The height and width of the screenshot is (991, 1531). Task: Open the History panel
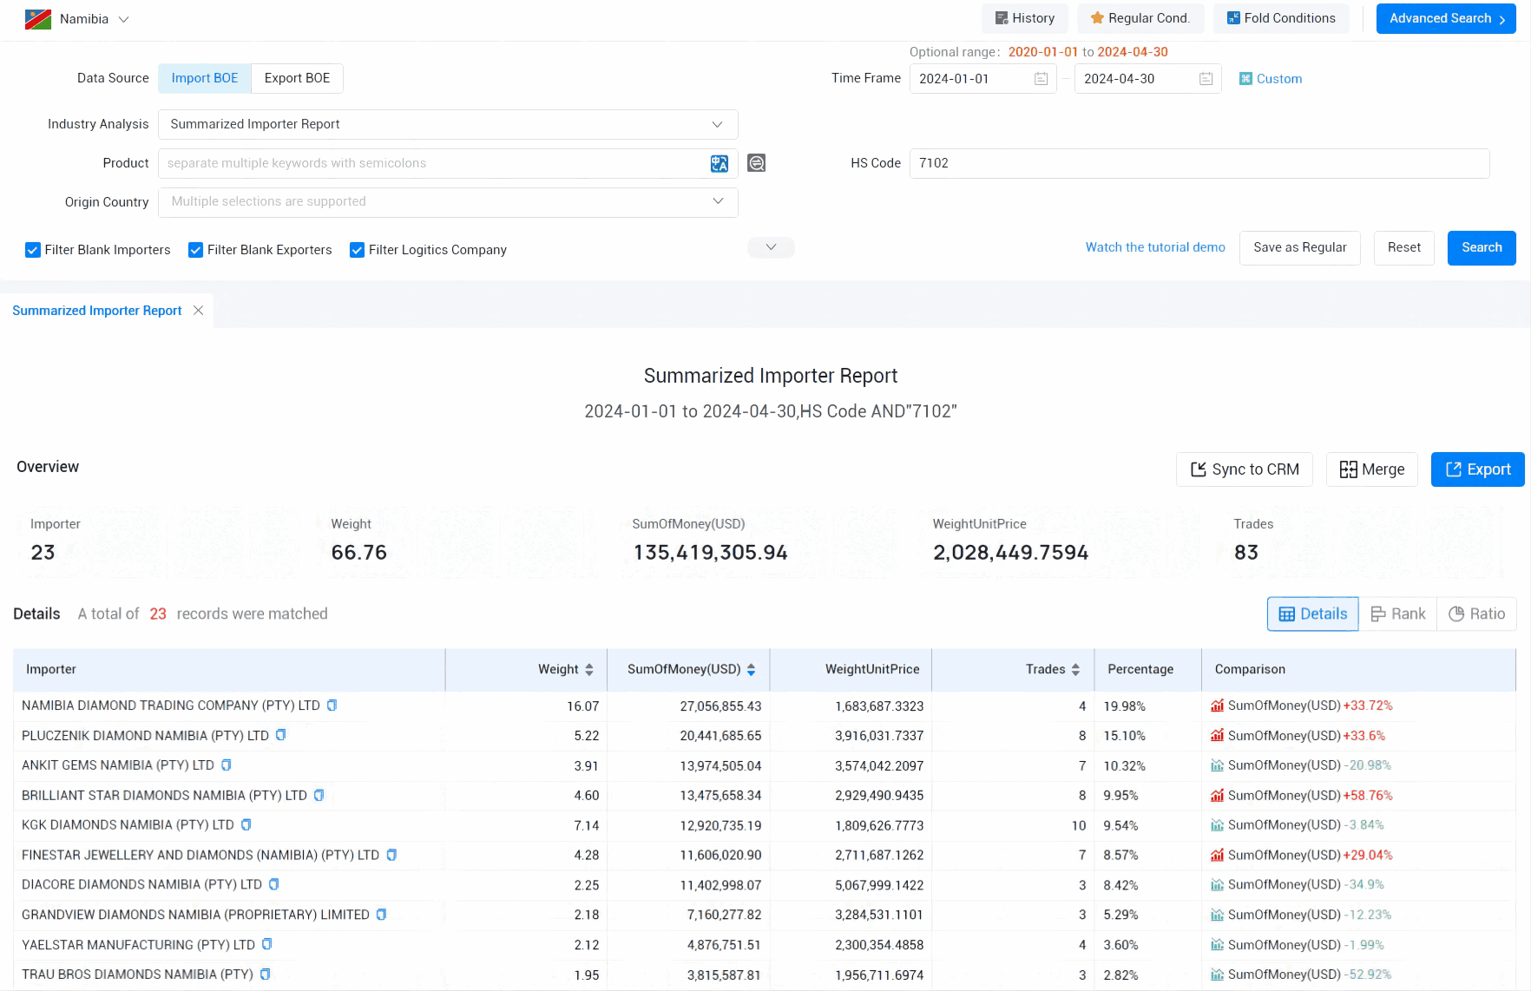(x=1025, y=18)
